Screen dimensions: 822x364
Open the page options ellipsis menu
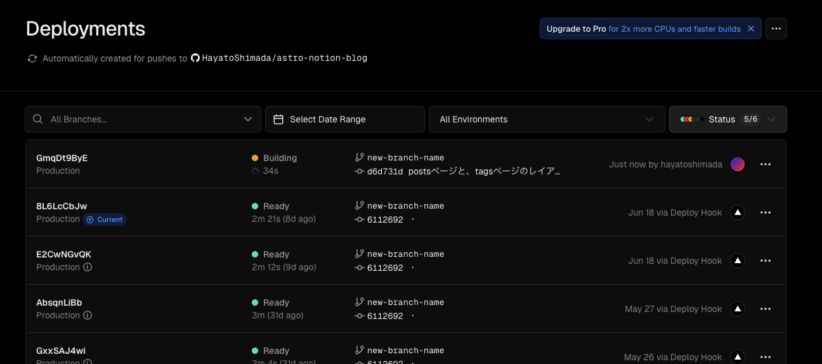pyautogui.click(x=776, y=29)
